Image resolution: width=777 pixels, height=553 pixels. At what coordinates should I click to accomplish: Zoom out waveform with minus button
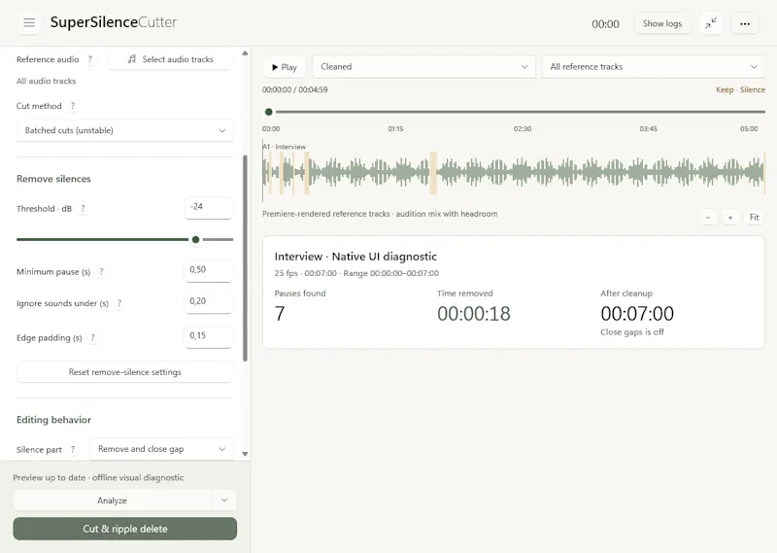[x=709, y=218]
